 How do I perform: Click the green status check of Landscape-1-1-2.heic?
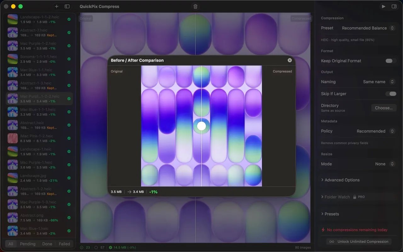pos(69,19)
